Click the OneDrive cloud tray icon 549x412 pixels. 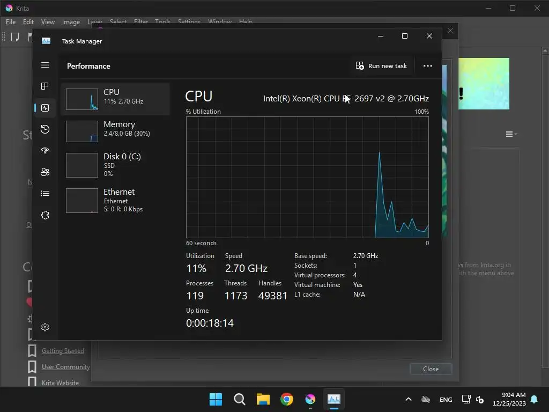(x=426, y=399)
